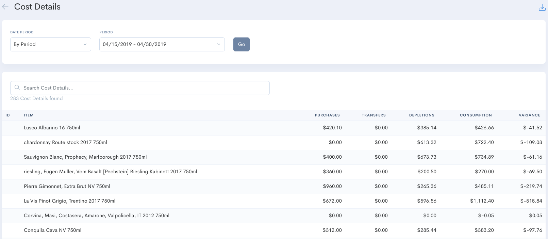Open the Period dropdown showing 04/15/2019 - 04/30/2019
548x239 pixels.
(x=162, y=44)
